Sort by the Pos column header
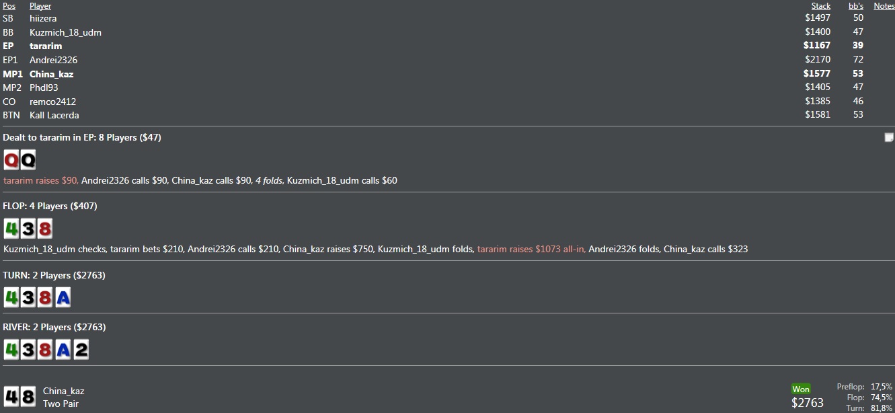The width and height of the screenshot is (895, 413). tap(9, 6)
